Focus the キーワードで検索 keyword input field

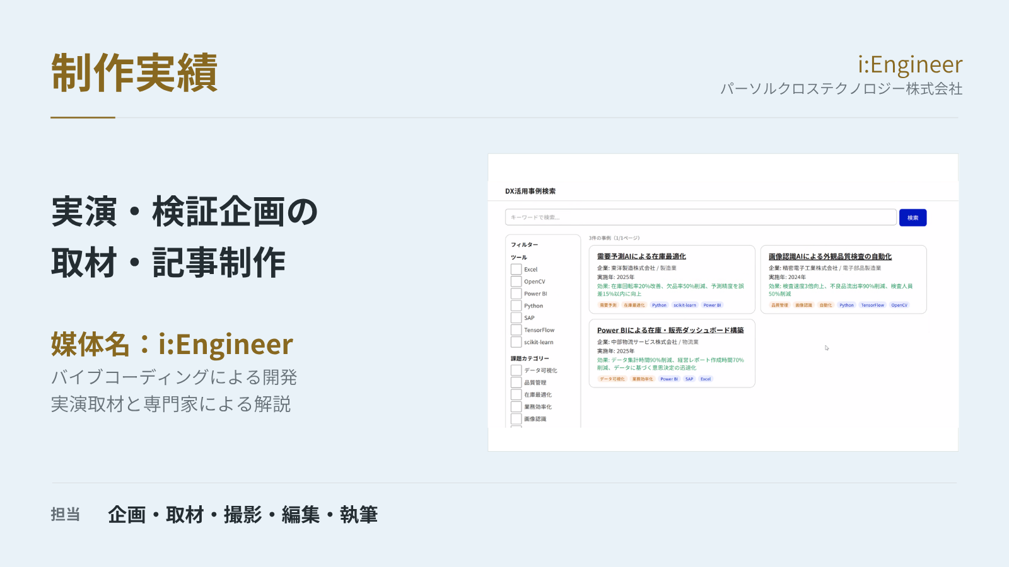[701, 217]
